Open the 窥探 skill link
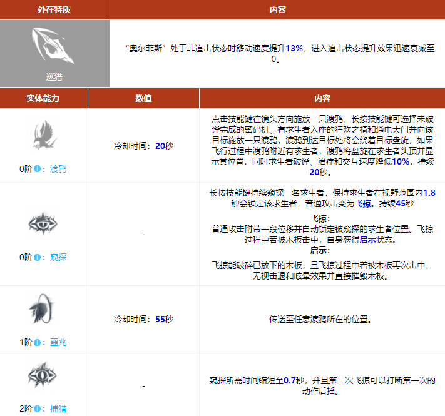Viewport: 445px width, 416px height. click(x=58, y=257)
